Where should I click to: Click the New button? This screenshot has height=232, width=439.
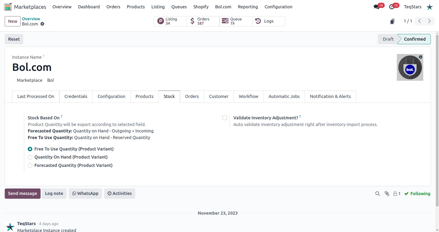(x=13, y=21)
